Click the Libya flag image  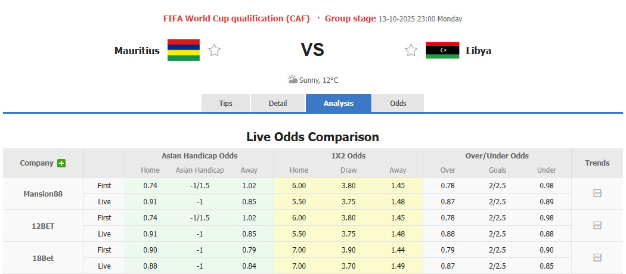tap(442, 51)
